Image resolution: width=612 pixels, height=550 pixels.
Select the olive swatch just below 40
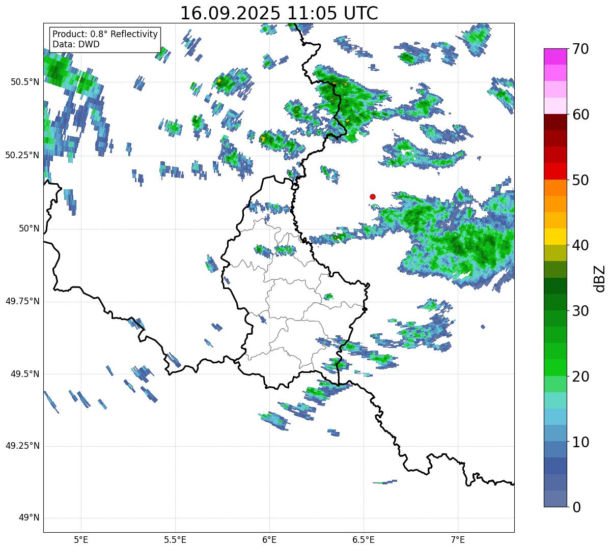click(x=555, y=253)
